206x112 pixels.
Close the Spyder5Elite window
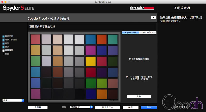tap(2, 2)
